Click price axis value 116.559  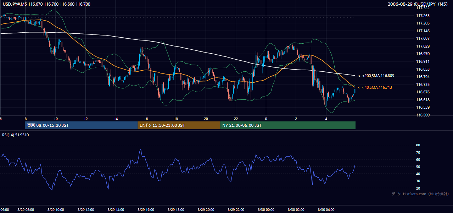click(423, 107)
